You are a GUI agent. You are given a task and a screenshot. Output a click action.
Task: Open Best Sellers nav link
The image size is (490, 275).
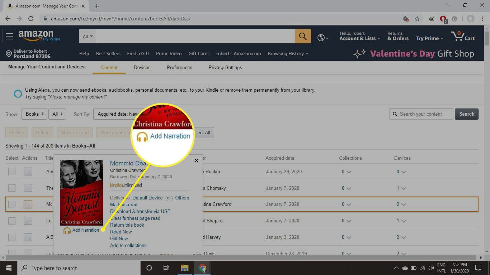(108, 54)
